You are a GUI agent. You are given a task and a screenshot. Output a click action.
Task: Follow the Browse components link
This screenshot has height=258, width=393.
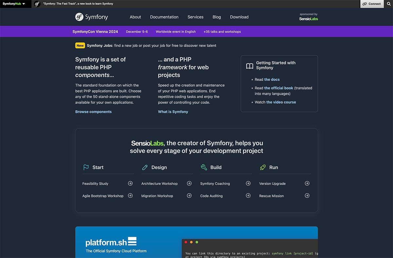click(93, 112)
